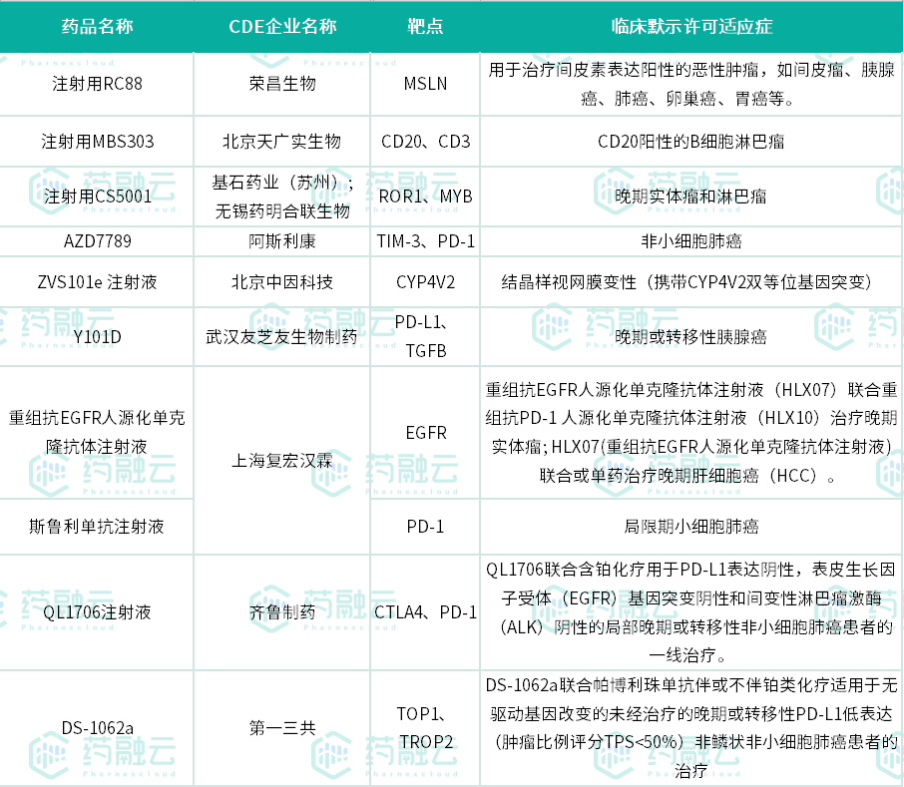Click the 药品名称 column header
Viewport: 904px width, 787px height.
(x=97, y=27)
